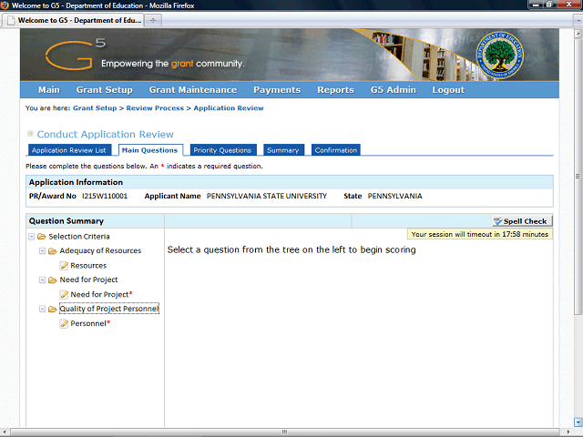Click the Adequacy of Resources folder icon

(x=53, y=251)
